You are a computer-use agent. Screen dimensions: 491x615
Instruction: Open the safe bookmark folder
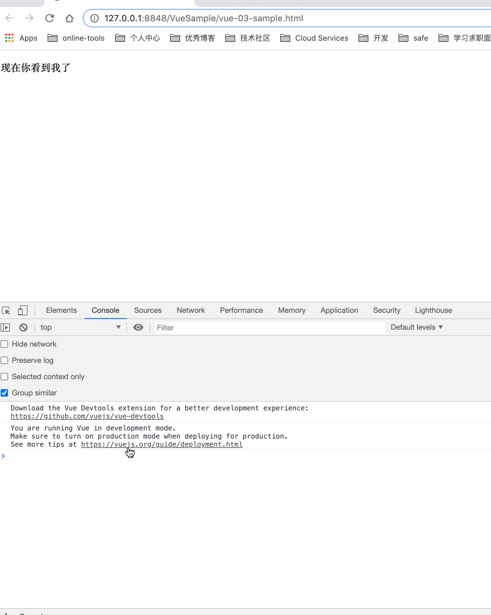(x=413, y=38)
